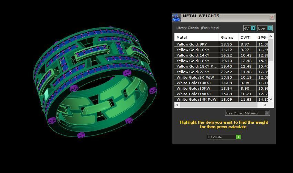Toggle the User library switch
The image size is (293, 173).
pos(265,28)
